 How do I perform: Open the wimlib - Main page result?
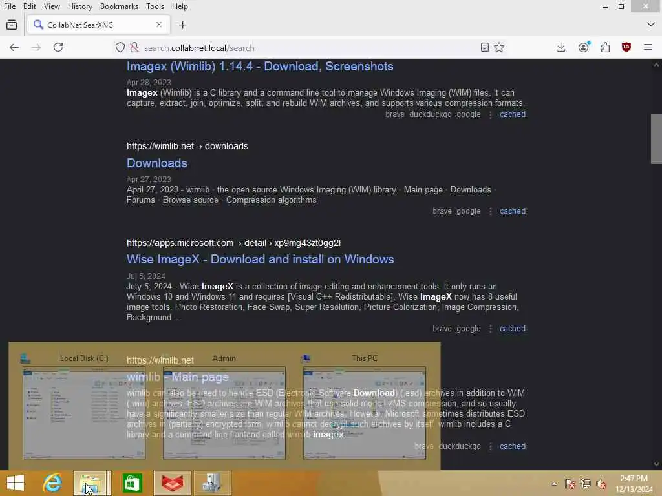pyautogui.click(x=177, y=377)
